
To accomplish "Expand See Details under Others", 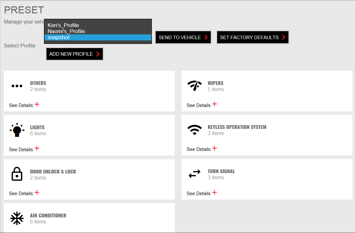I will click(37, 104).
